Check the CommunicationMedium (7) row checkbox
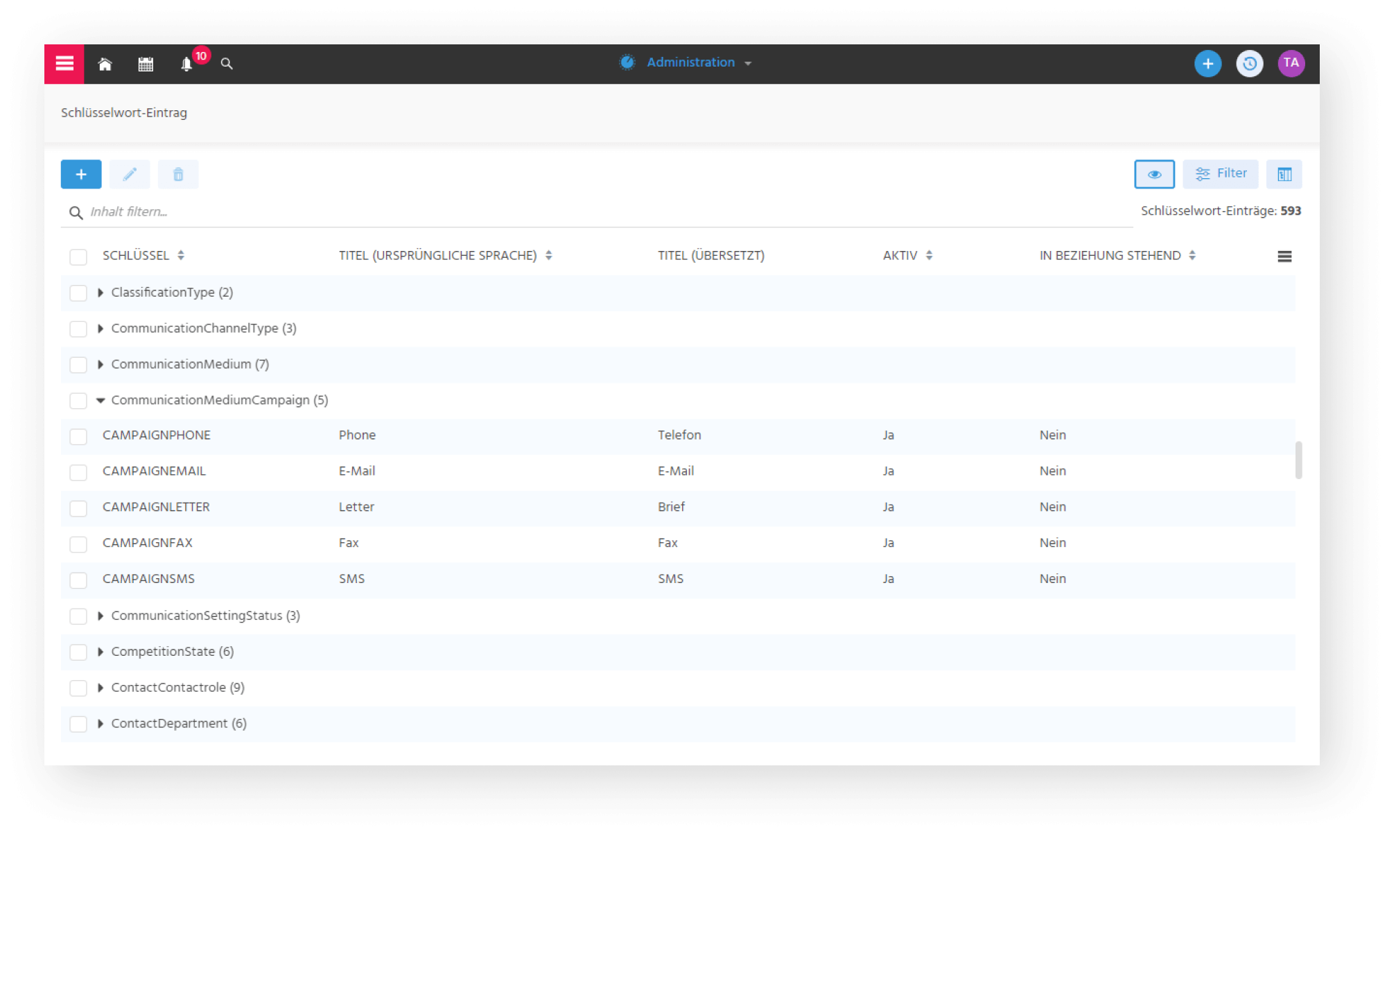Screen dimensions: 1396x1008 (78, 365)
